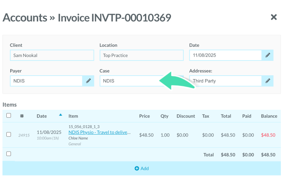Click the Item column header
Viewport: 283px width, 178px height.
point(73,116)
